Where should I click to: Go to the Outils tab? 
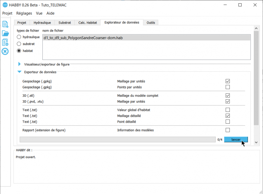pos(151,22)
